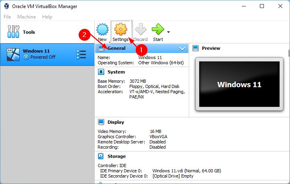290x184 pixels.
Task: Click the Storage disk icon
Action: tap(101, 156)
